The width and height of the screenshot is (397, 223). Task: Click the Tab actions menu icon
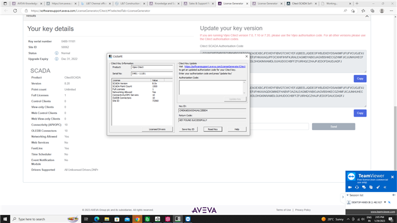pos(5,4)
